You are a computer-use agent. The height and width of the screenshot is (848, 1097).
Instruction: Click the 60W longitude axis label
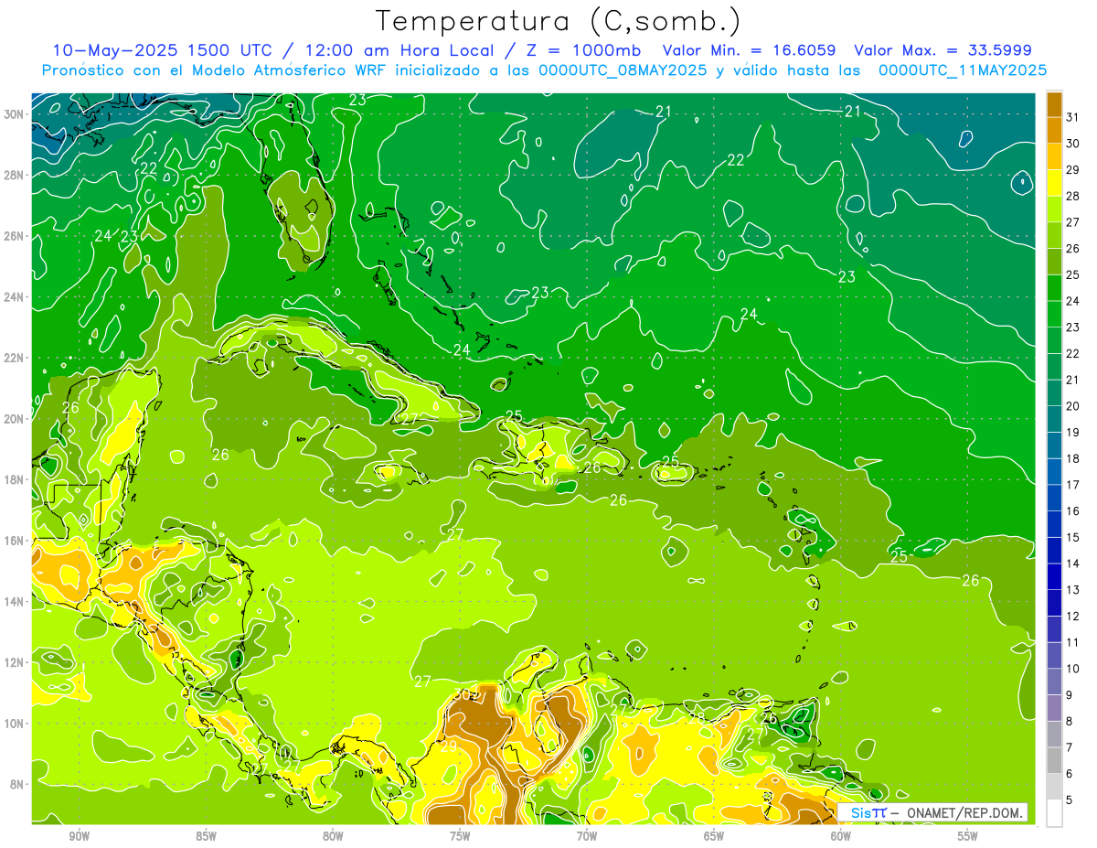(841, 836)
